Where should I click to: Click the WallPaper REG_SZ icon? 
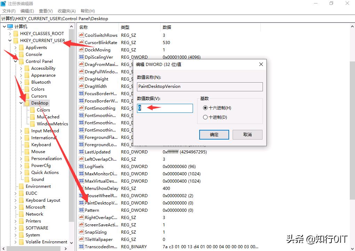(x=82, y=239)
